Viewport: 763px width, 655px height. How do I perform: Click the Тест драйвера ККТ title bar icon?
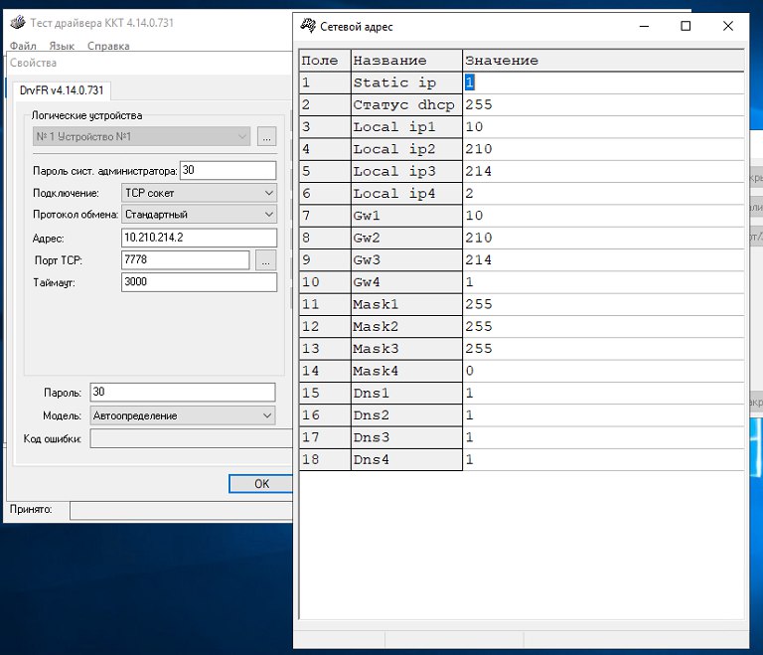click(x=17, y=23)
